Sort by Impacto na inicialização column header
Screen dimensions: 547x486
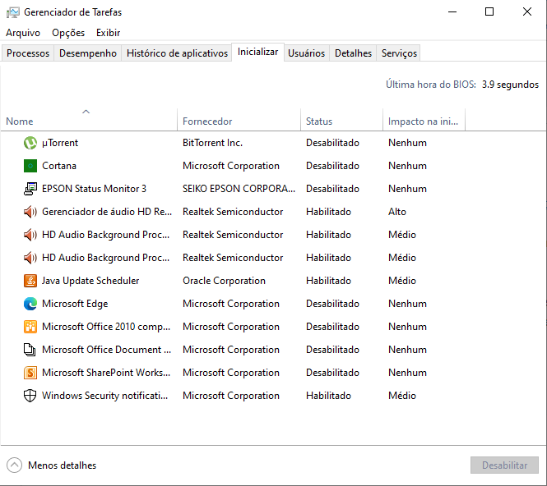coord(424,119)
